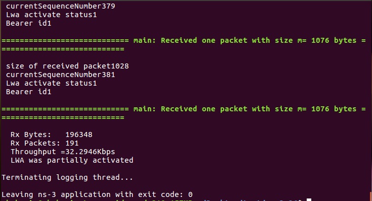Click the size of received packet1028 line
372x201 pixels.
67,66
